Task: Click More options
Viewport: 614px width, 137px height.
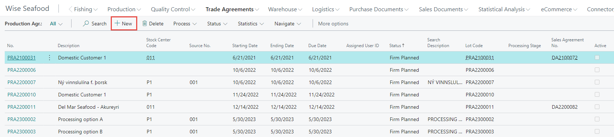Action: pos(333,24)
